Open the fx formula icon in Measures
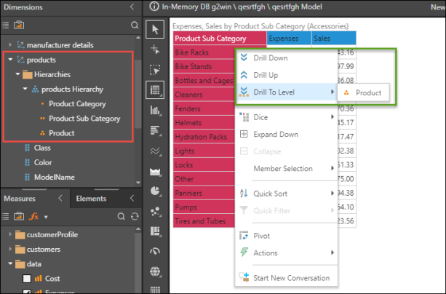The image size is (446, 294). click(x=33, y=216)
